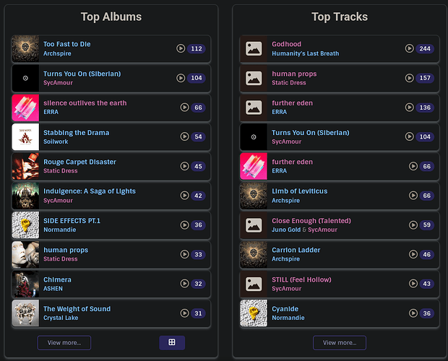Switch Top Albums to grid view
Image resolution: width=448 pixels, height=361 pixels.
(171, 342)
